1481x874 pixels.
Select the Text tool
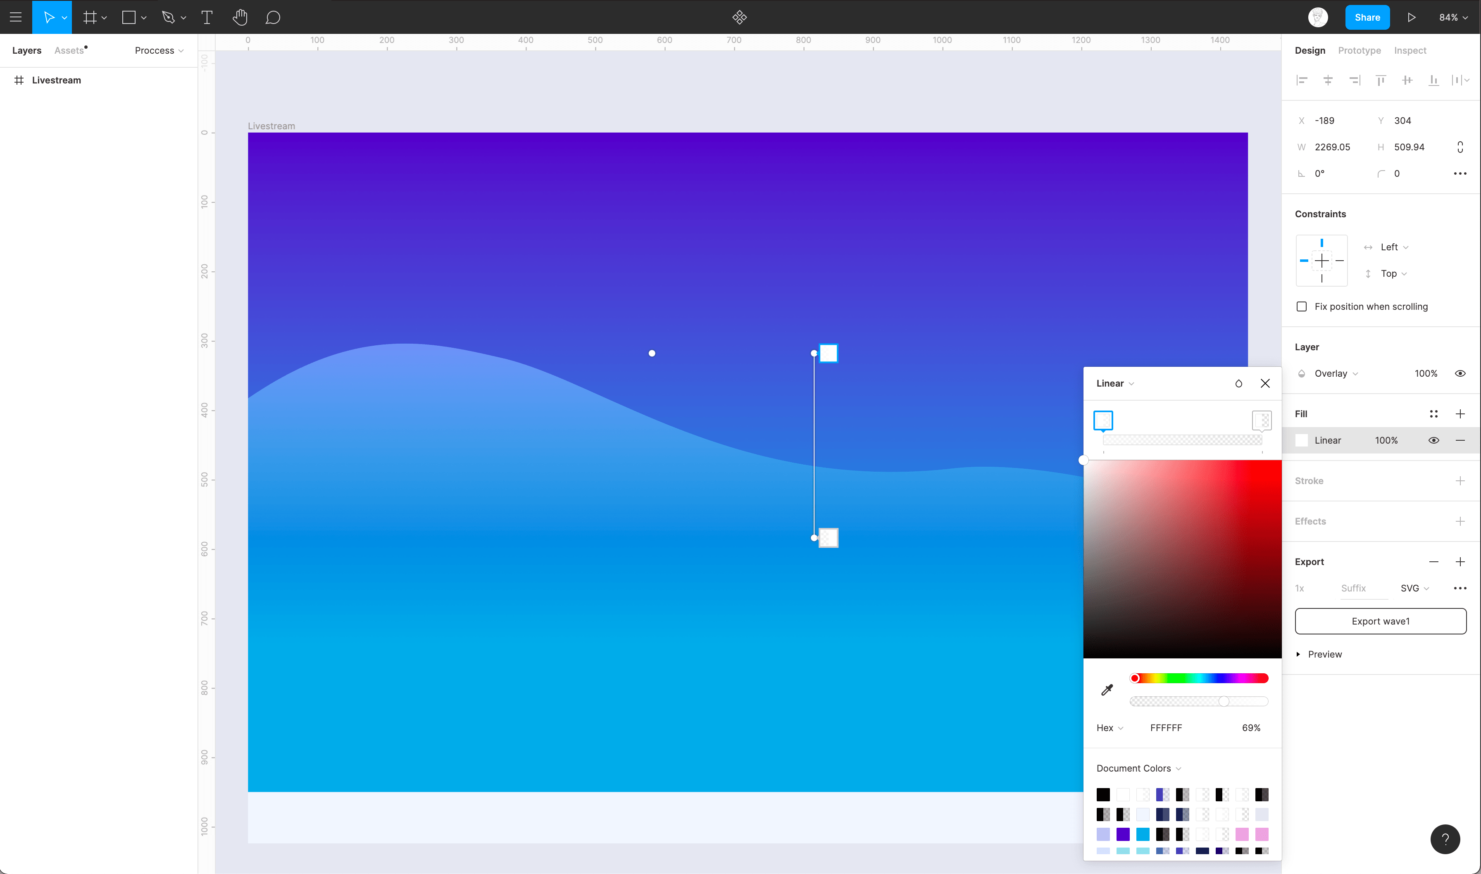207,18
